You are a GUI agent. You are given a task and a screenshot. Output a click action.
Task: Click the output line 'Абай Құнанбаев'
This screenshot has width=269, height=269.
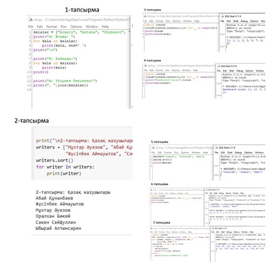tap(54, 198)
